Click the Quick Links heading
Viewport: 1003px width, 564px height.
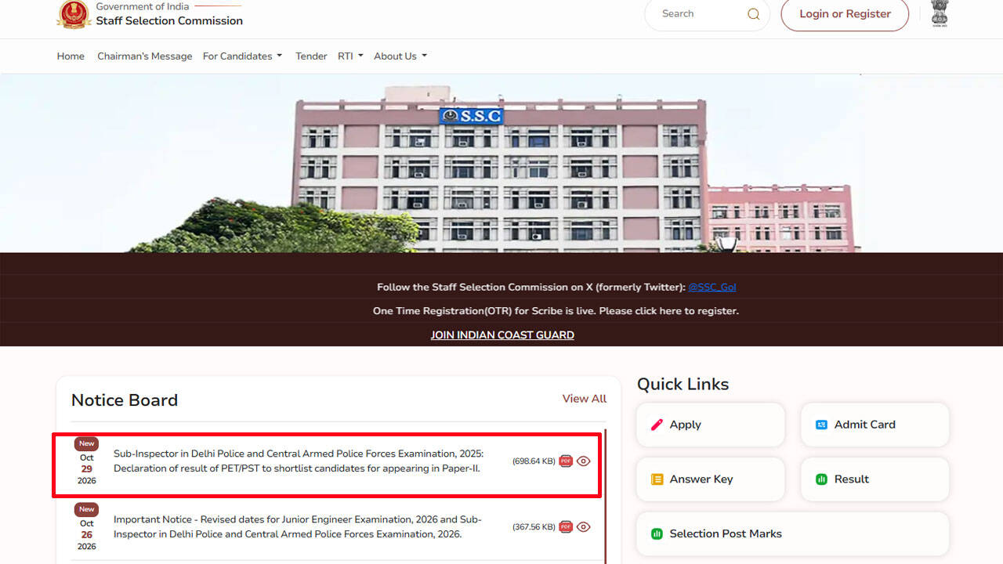pos(683,384)
